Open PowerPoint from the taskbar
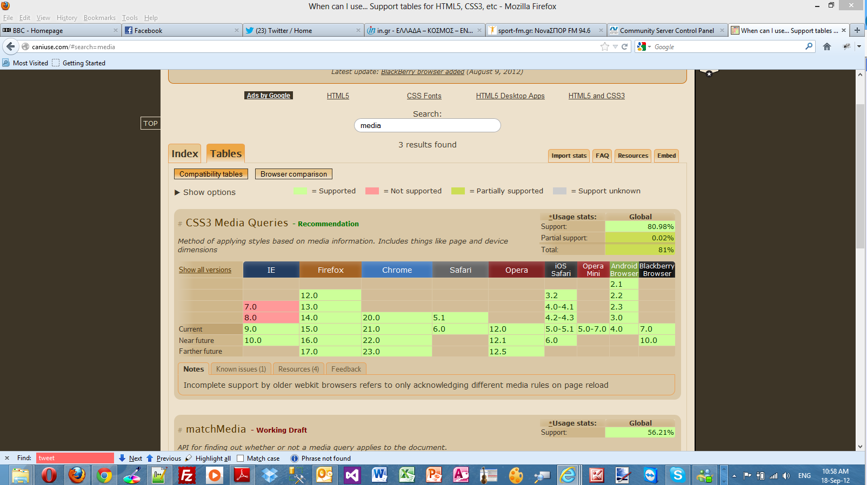Viewport: 867px width, 485px height. pos(434,475)
